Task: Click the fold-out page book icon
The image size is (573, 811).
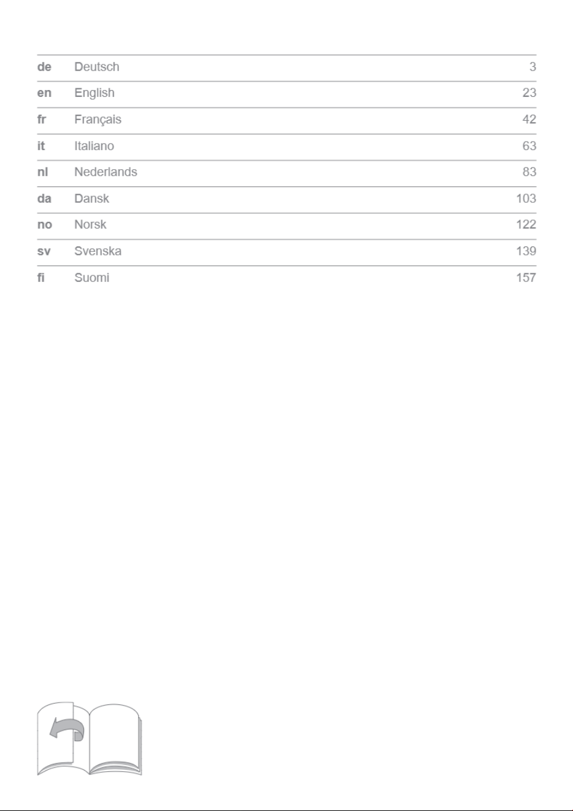Action: [x=90, y=739]
